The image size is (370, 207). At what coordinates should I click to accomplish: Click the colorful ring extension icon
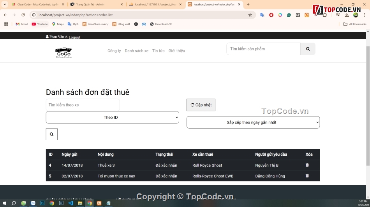280,15
